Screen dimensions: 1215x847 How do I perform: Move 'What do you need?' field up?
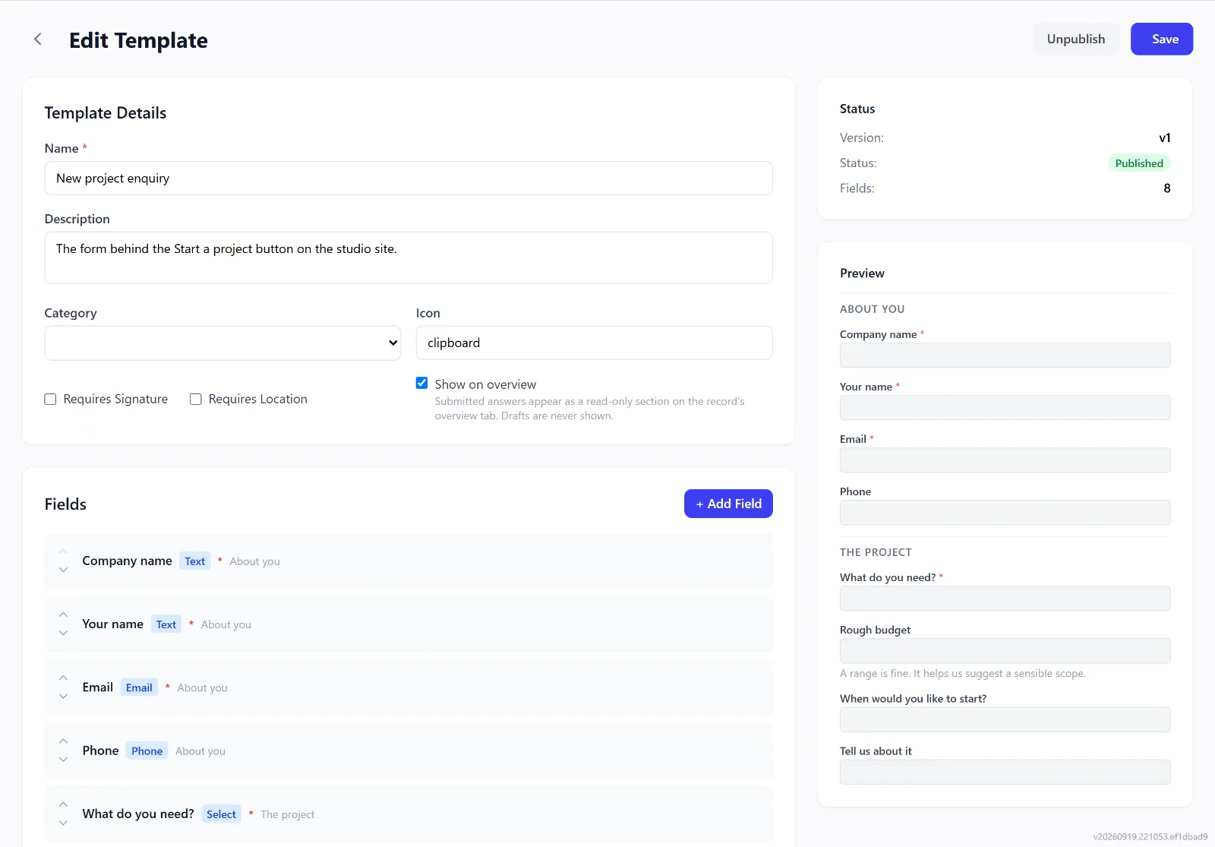point(64,804)
